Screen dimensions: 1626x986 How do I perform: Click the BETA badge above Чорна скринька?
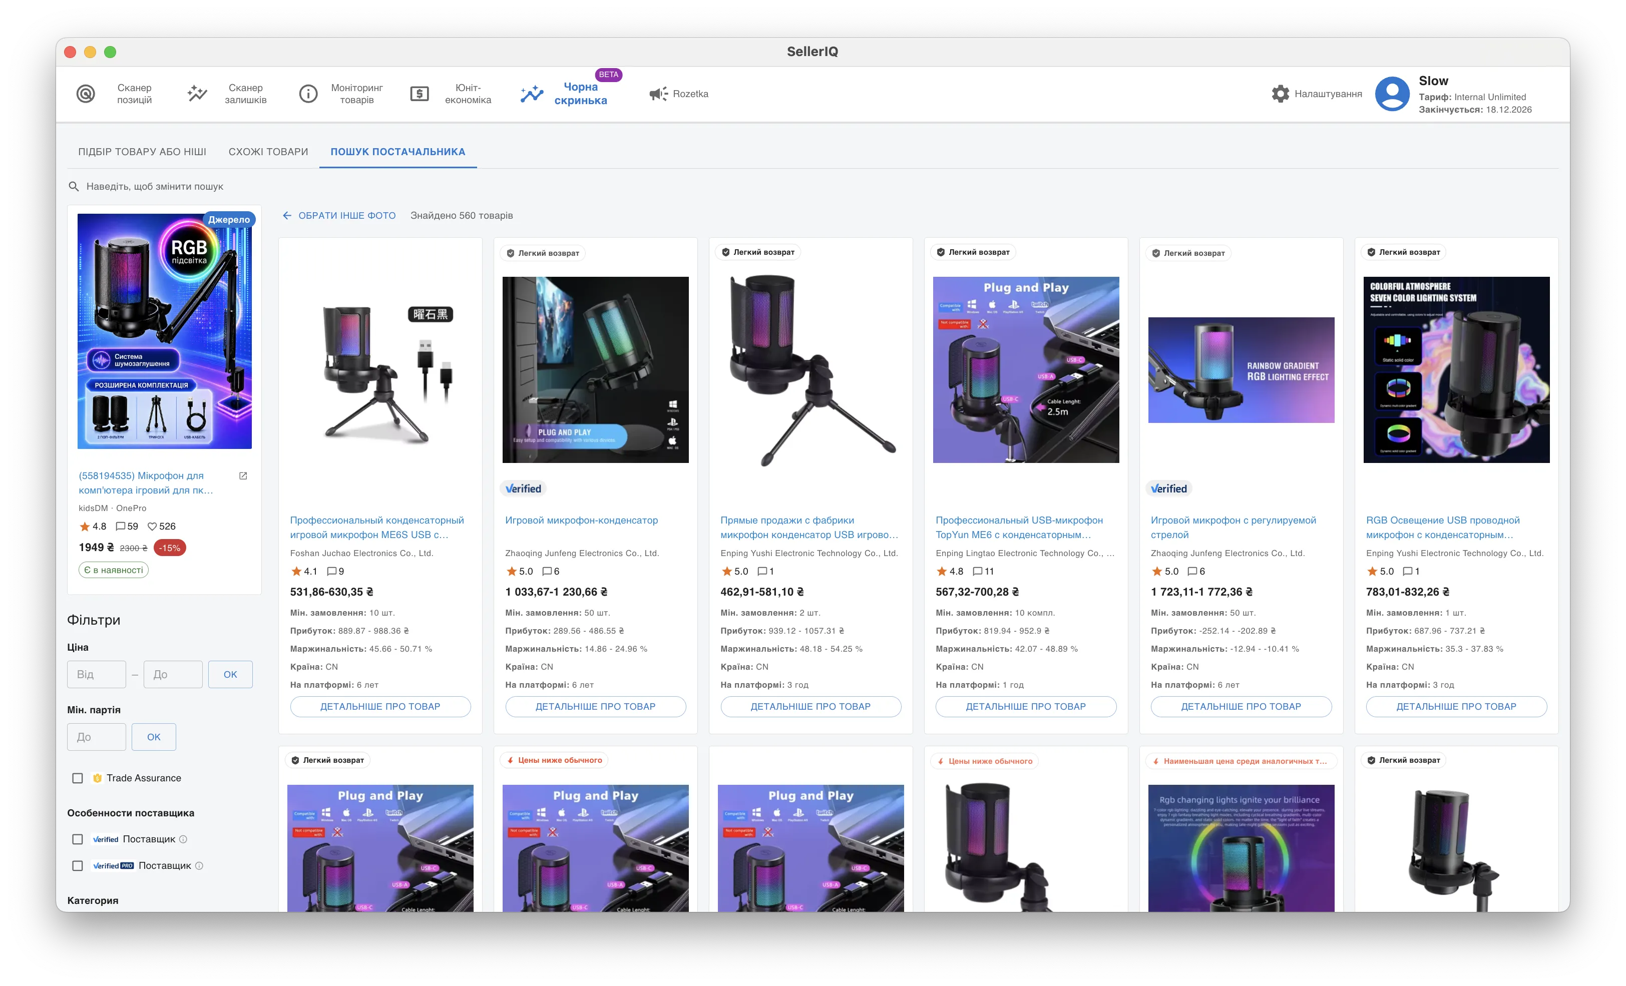point(608,75)
